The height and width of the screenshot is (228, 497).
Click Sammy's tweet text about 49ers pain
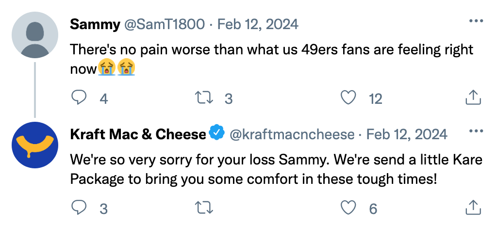(x=271, y=50)
